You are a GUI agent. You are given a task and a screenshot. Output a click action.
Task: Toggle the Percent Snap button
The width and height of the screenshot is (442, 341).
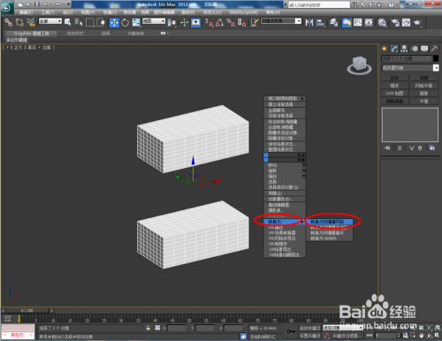coord(231,22)
